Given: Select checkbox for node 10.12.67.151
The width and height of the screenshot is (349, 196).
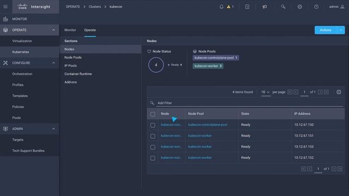Looking at the screenshot, I should [x=153, y=136].
